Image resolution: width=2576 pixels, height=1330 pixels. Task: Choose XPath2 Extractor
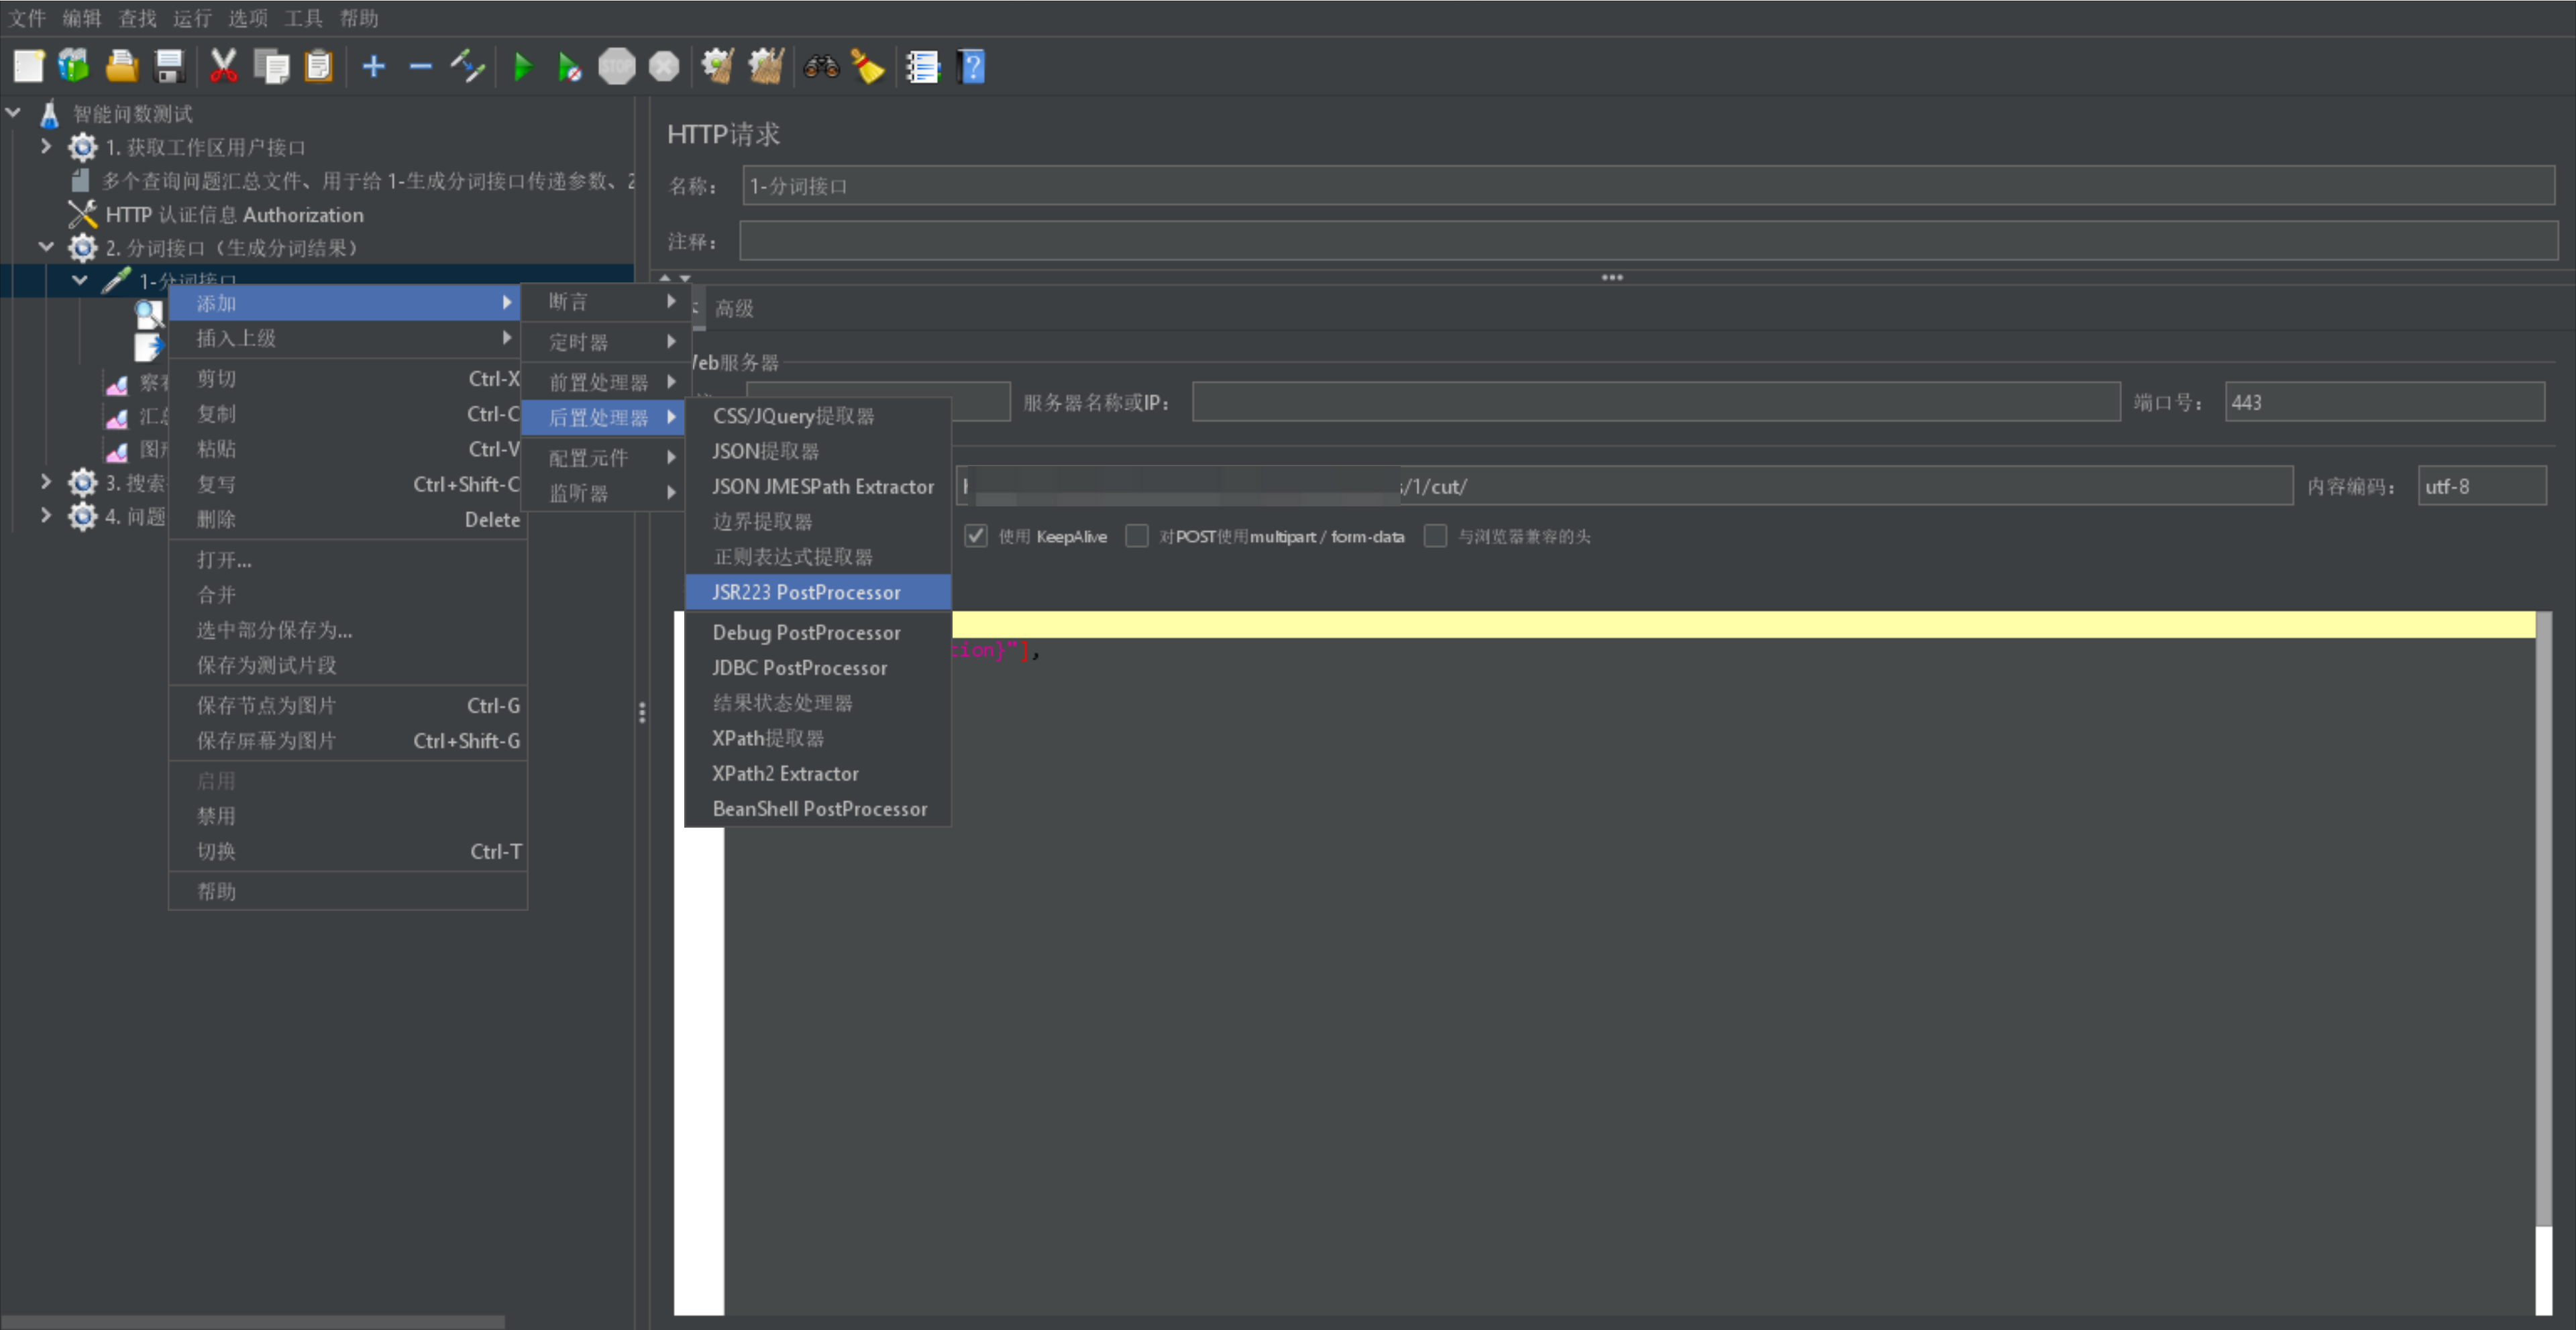pos(817,774)
